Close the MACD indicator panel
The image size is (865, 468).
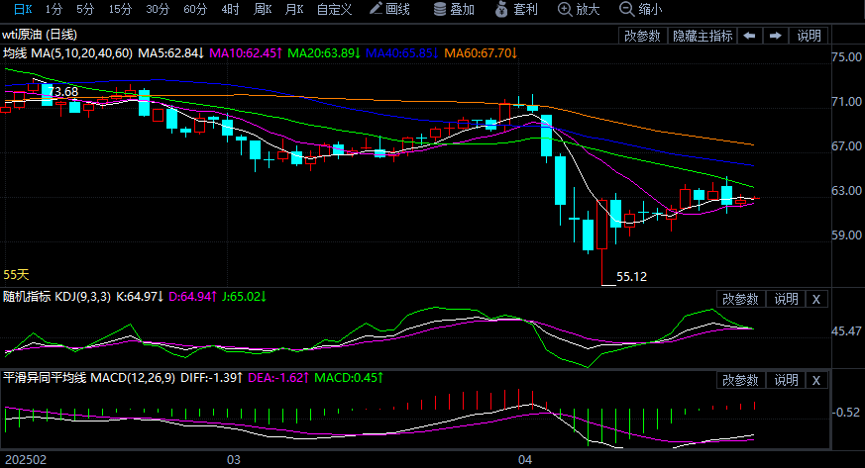point(816,380)
